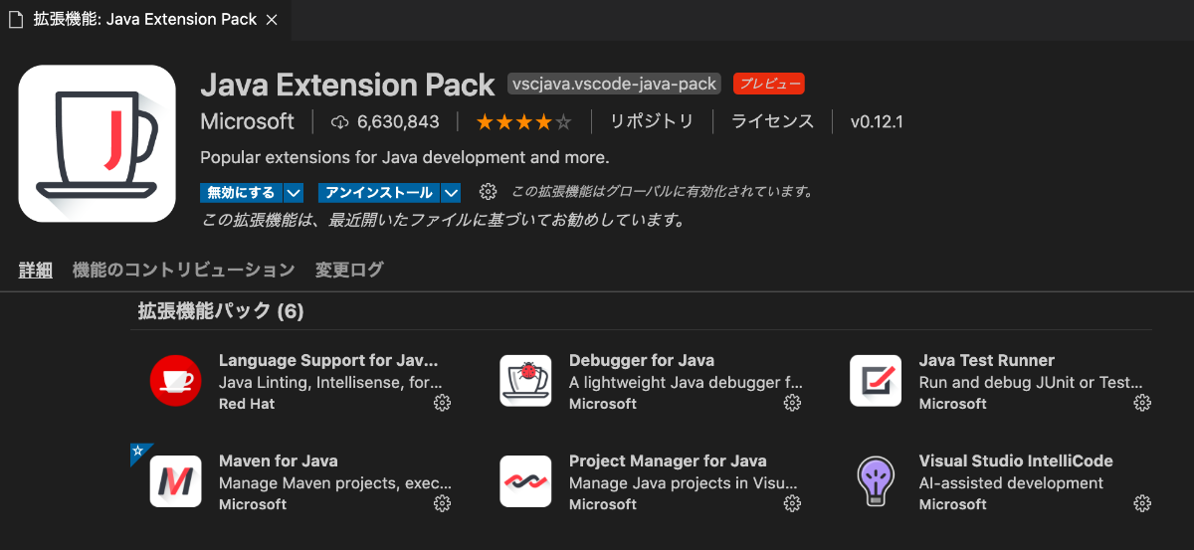The height and width of the screenshot is (550, 1194).
Task: Switch to the 機能のコントリビューション tab
Action: tap(183, 270)
